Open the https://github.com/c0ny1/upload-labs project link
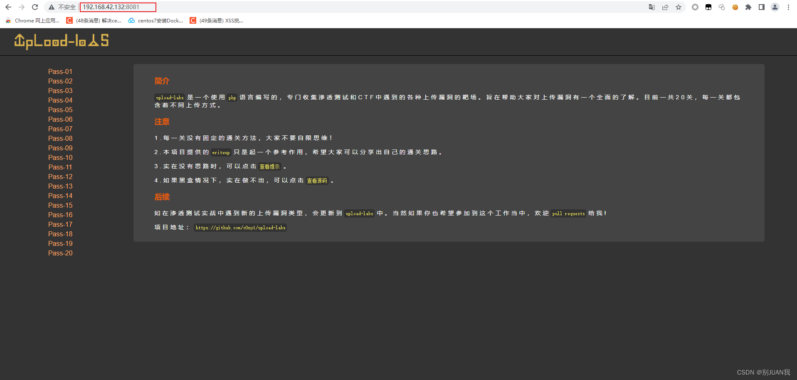The width and height of the screenshot is (797, 380). click(x=240, y=228)
